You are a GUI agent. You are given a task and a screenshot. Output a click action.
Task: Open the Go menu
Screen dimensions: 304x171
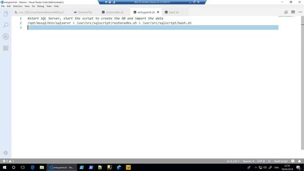(33, 6)
